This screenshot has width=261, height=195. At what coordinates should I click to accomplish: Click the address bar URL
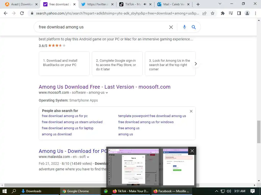[117, 13]
